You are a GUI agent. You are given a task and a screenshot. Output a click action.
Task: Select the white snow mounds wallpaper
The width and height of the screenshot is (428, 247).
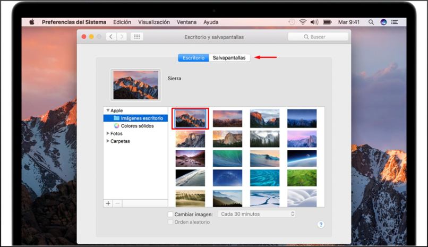coord(302,199)
